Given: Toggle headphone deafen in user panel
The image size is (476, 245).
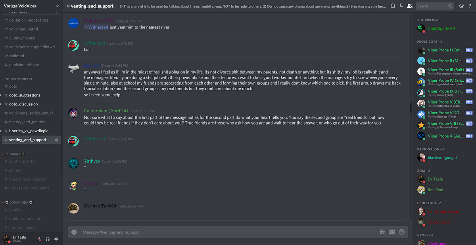Looking at the screenshot, I should [48, 239].
